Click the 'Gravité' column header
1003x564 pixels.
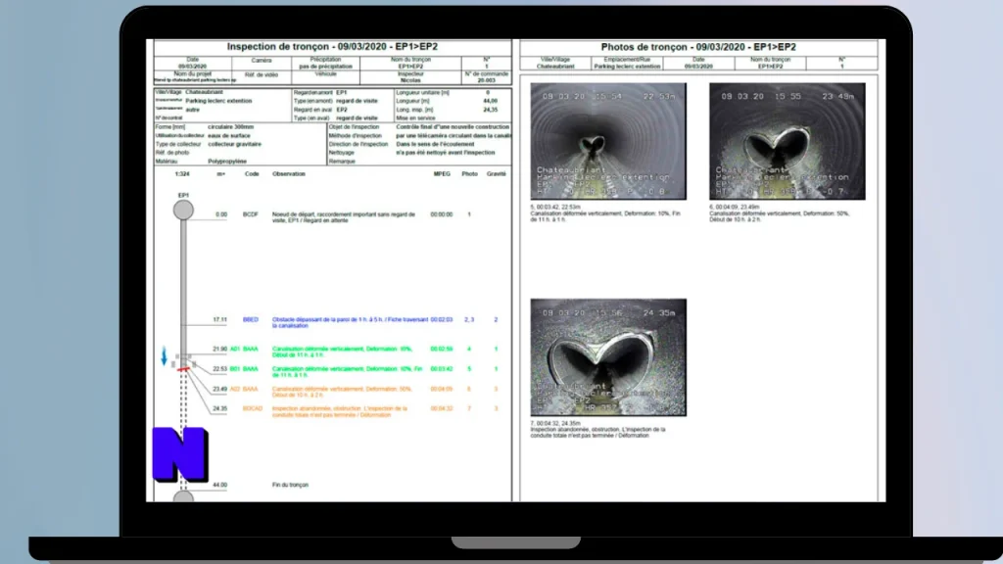click(x=497, y=174)
